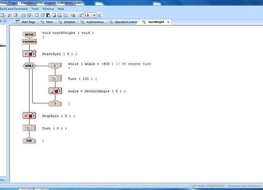Close the turn90right tab

[168, 22]
